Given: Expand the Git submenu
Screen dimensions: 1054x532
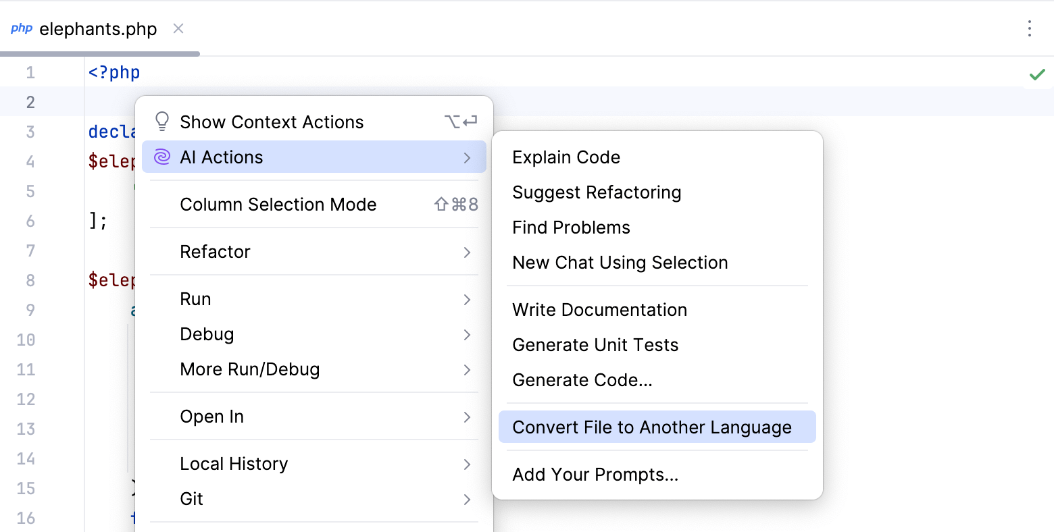Looking at the screenshot, I should click(x=191, y=498).
